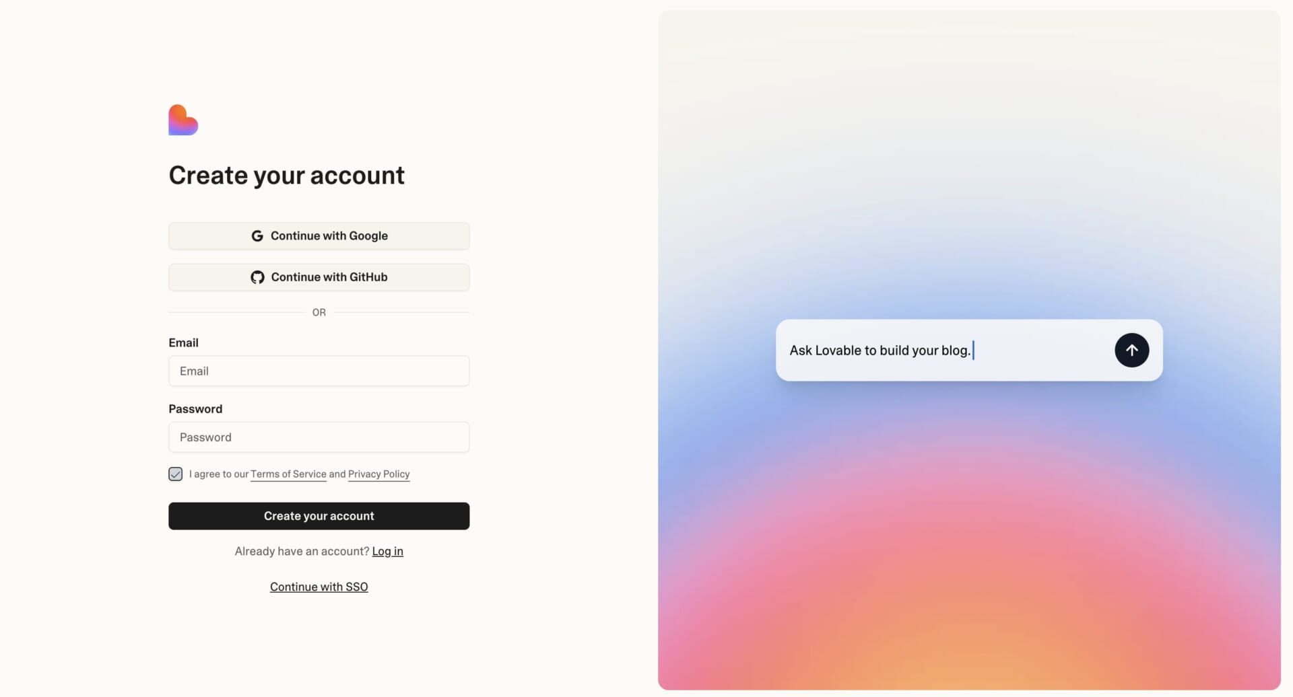This screenshot has width=1293, height=697.
Task: Choose Continue with SSO
Action: coord(319,587)
